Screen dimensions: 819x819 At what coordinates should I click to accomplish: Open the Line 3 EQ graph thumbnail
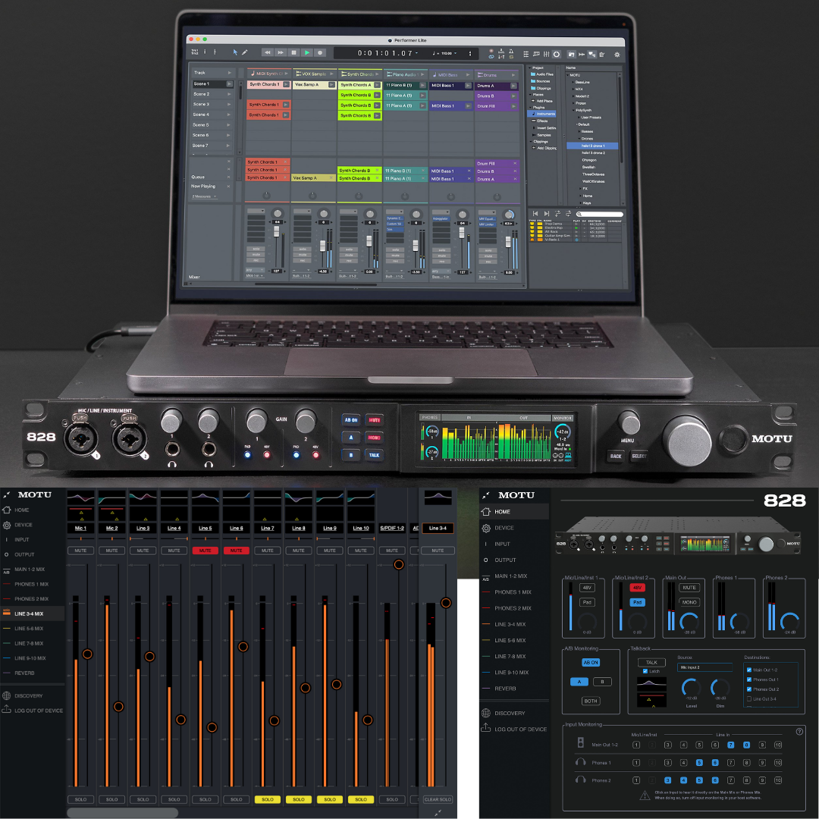coord(143,498)
